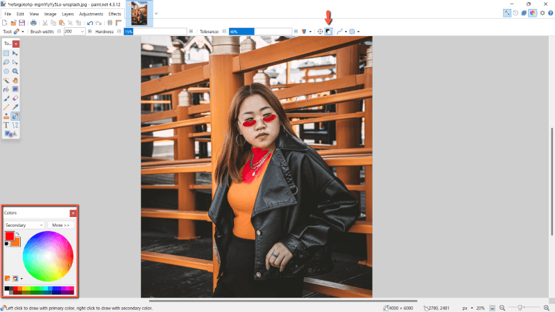This screenshot has height=312, width=555.
Task: Click the Copy icon
Action: (53, 23)
